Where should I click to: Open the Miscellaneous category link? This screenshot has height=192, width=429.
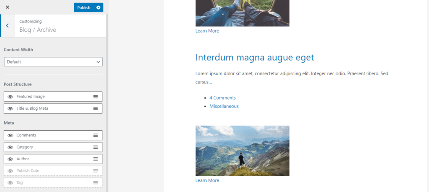224,106
